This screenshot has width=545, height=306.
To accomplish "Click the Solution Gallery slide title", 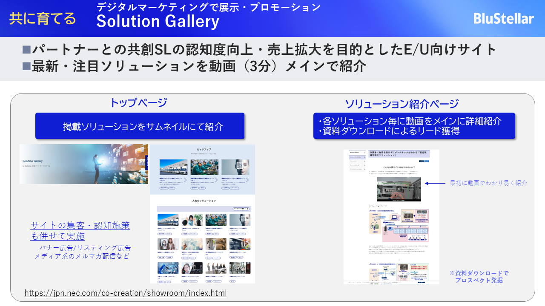I will point(158,21).
